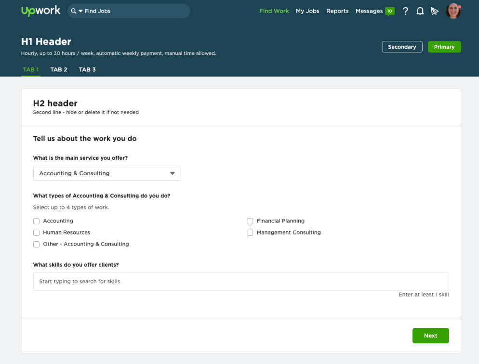Open the help question mark icon
Screen dimensions: 479x364
[405, 11]
